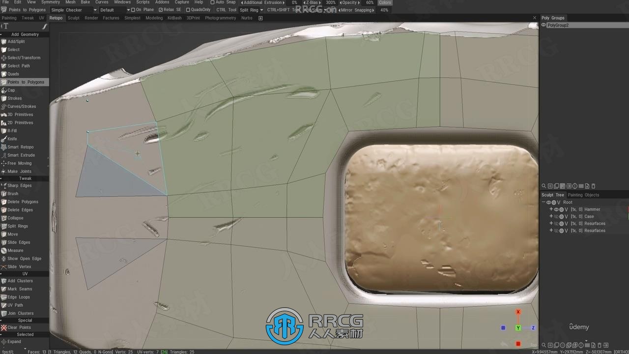Open the Symmetry menu

50,2
